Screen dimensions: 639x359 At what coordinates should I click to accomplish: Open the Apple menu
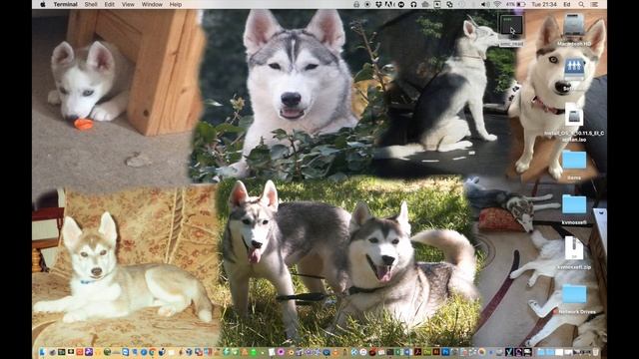[43, 4]
